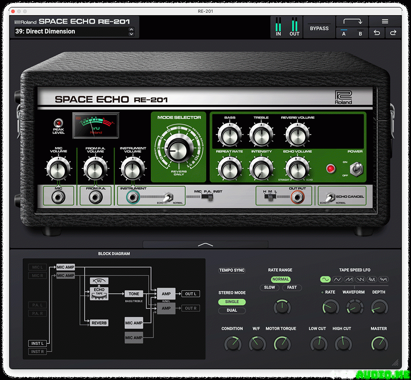Set rate range to FAST
Viewport: 411px width, 380px height.
(x=292, y=288)
